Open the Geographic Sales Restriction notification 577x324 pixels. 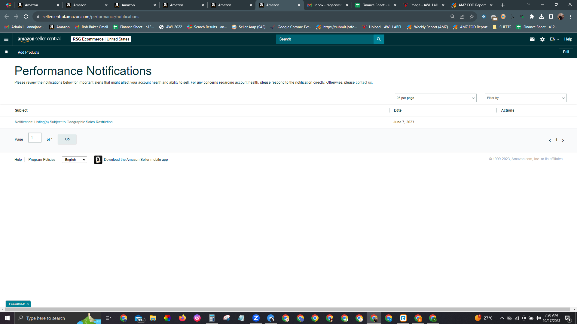[64, 122]
